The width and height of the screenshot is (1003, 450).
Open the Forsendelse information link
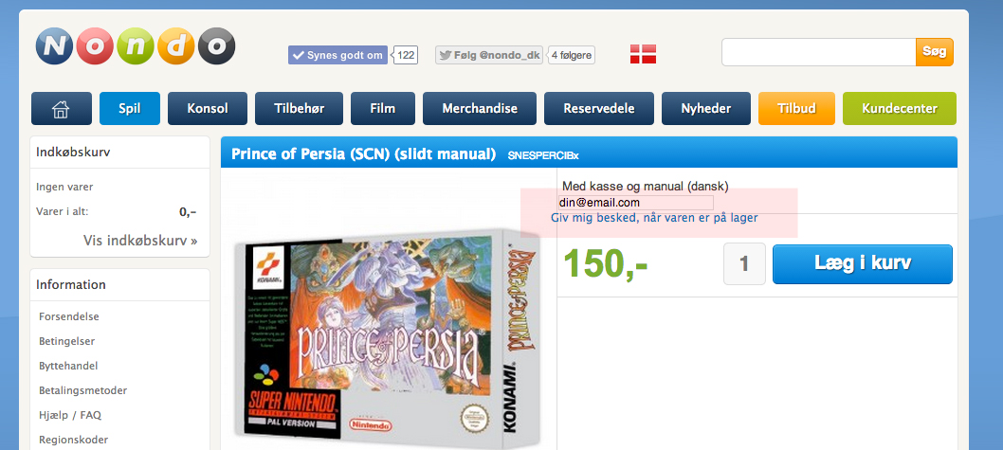[x=69, y=316]
